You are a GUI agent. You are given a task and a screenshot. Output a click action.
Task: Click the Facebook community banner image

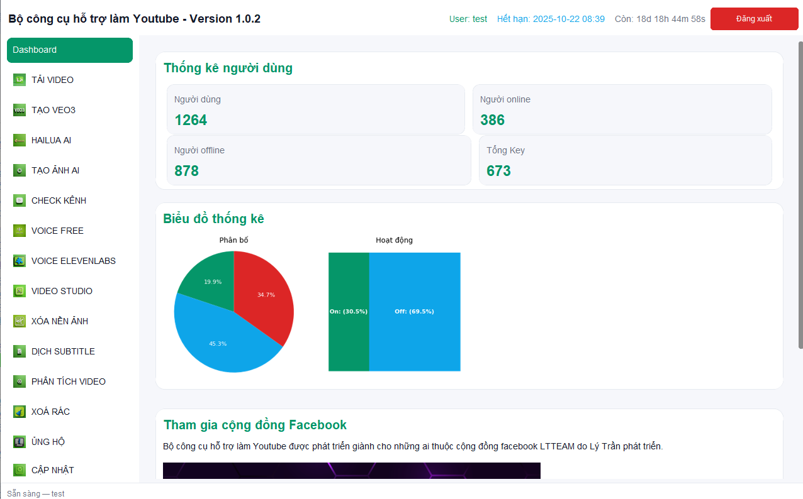351,471
